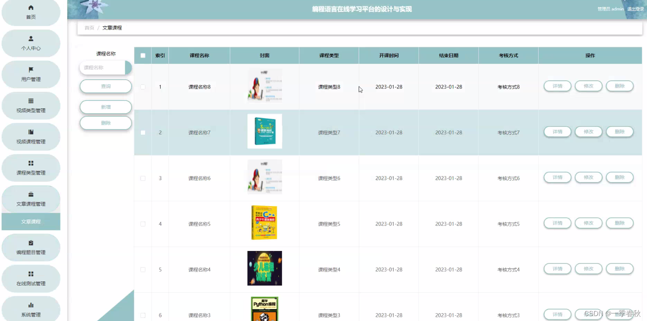This screenshot has width=647, height=321.
Task: Click the 开课时间 column header
Action: click(389, 56)
